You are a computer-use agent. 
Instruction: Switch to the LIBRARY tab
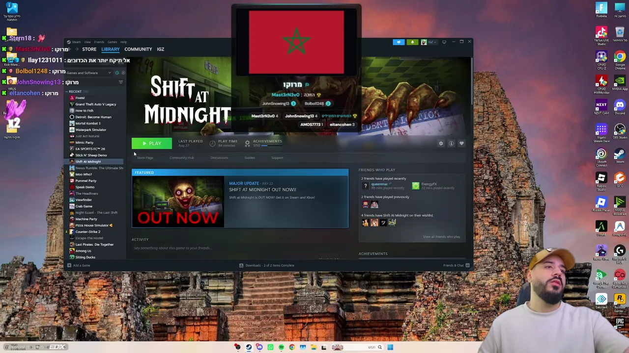click(111, 49)
